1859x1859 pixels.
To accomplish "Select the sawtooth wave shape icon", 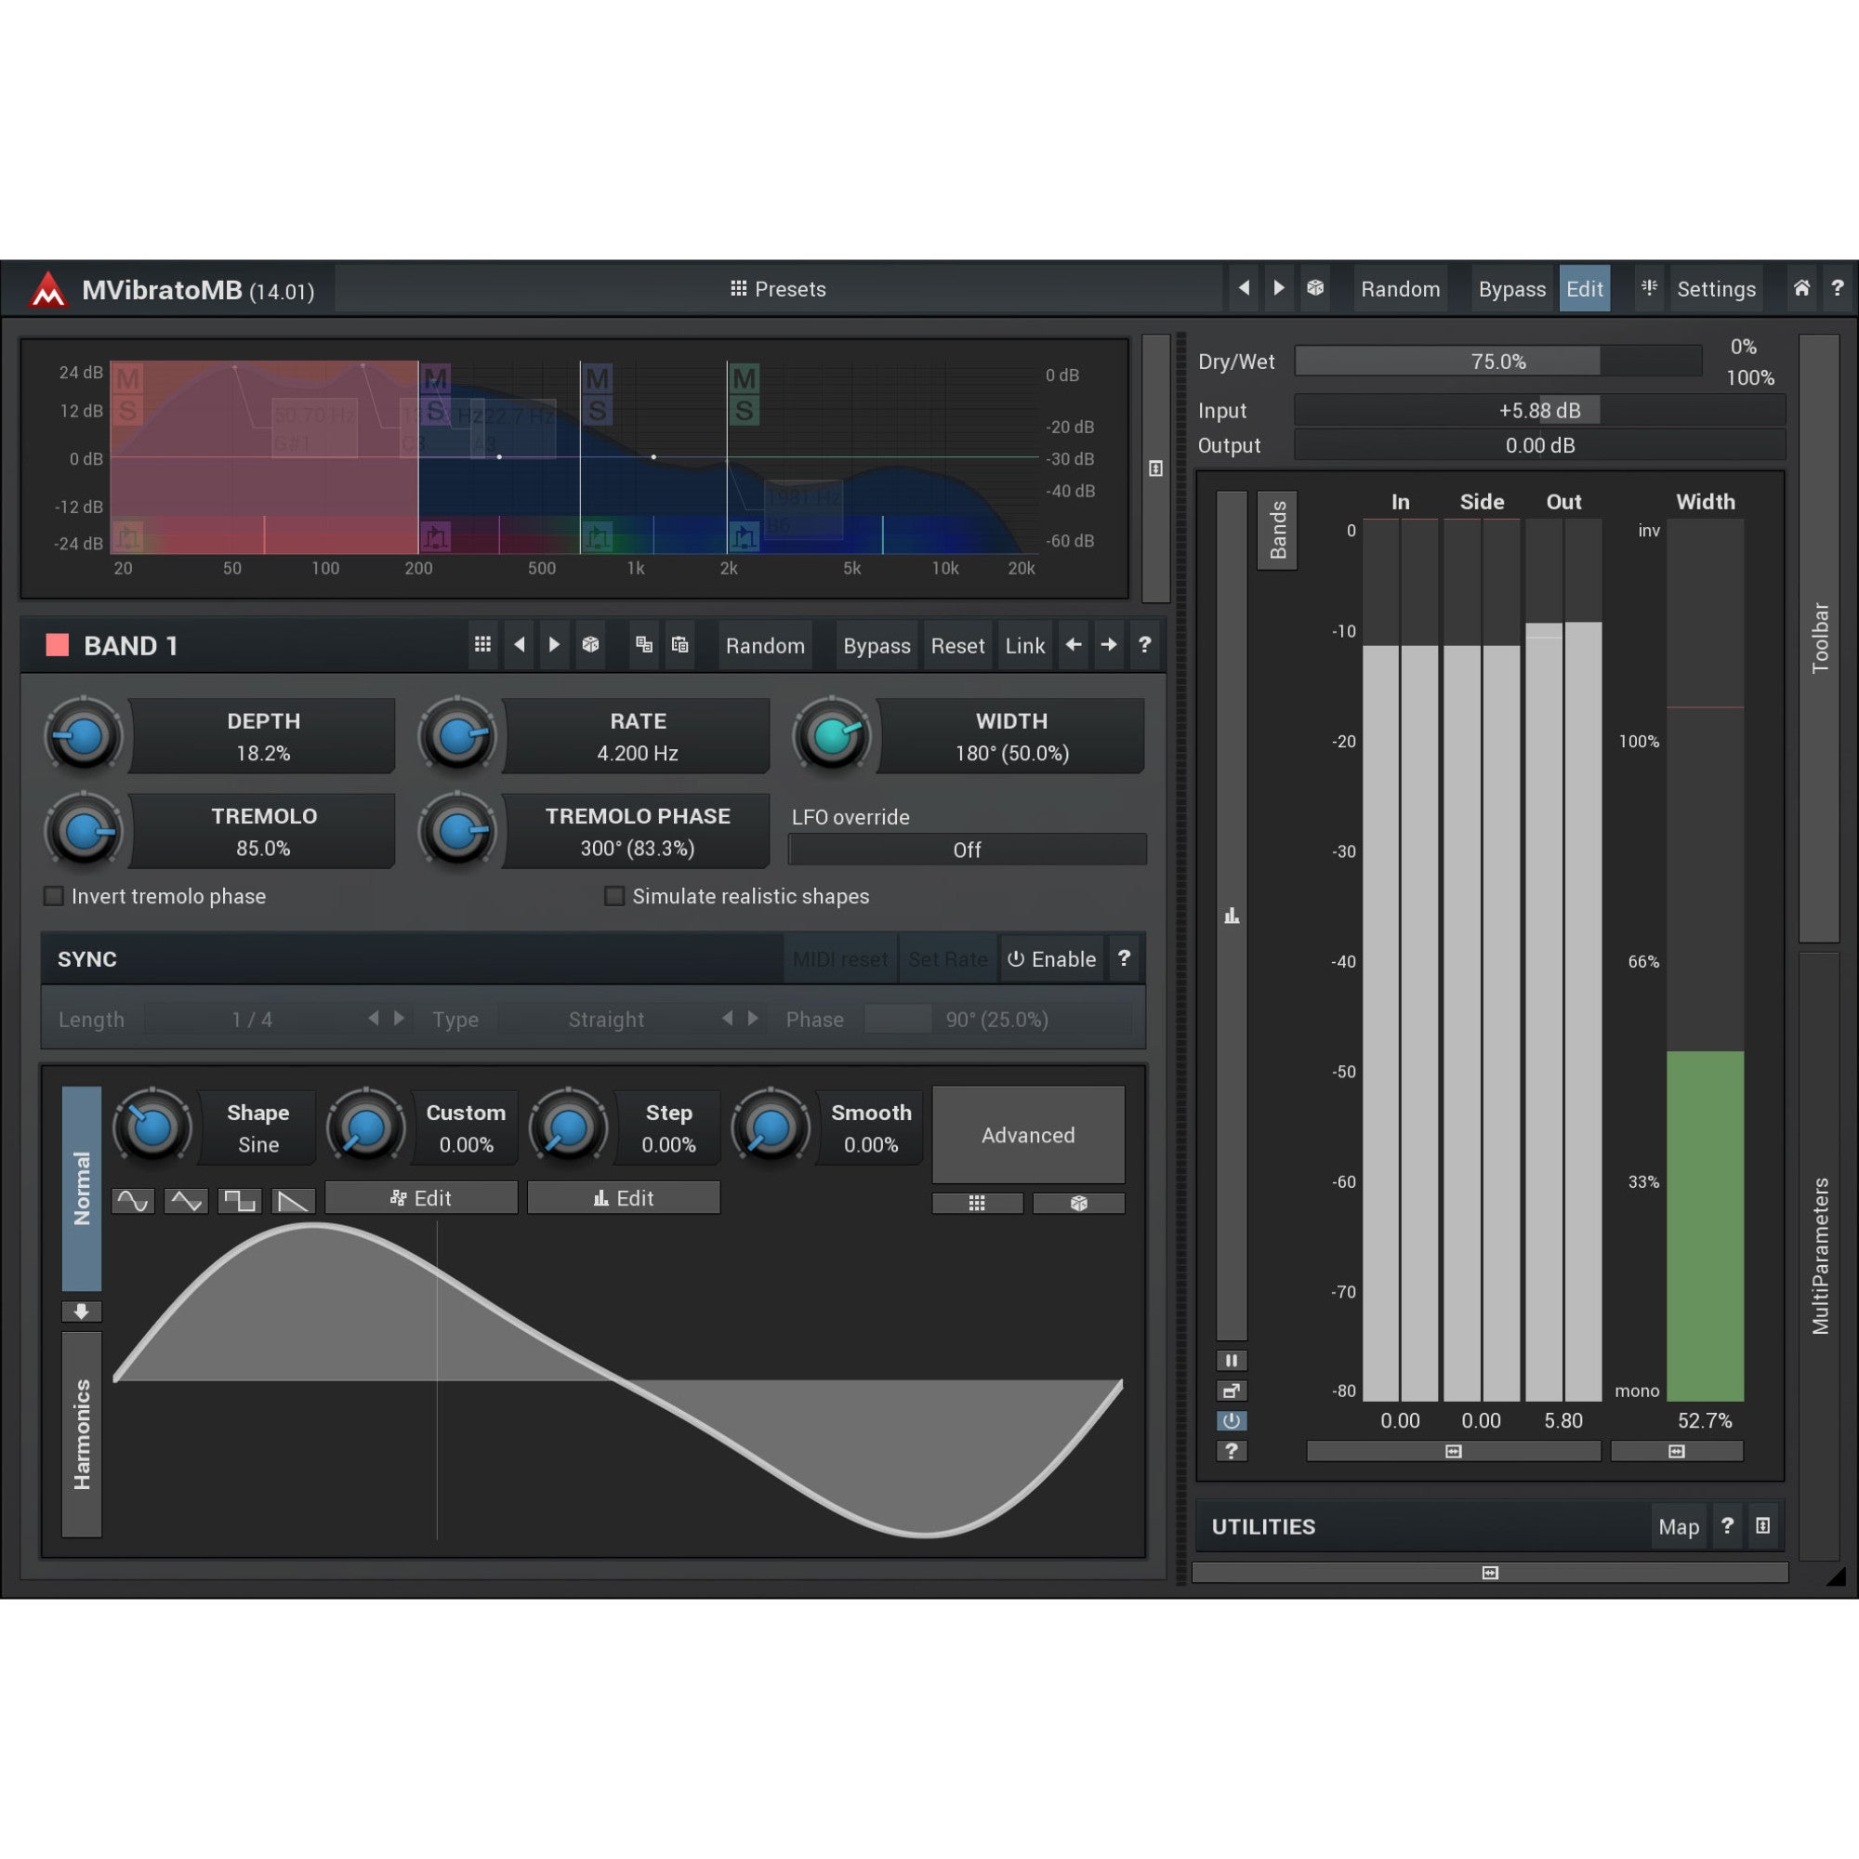I will coord(294,1201).
